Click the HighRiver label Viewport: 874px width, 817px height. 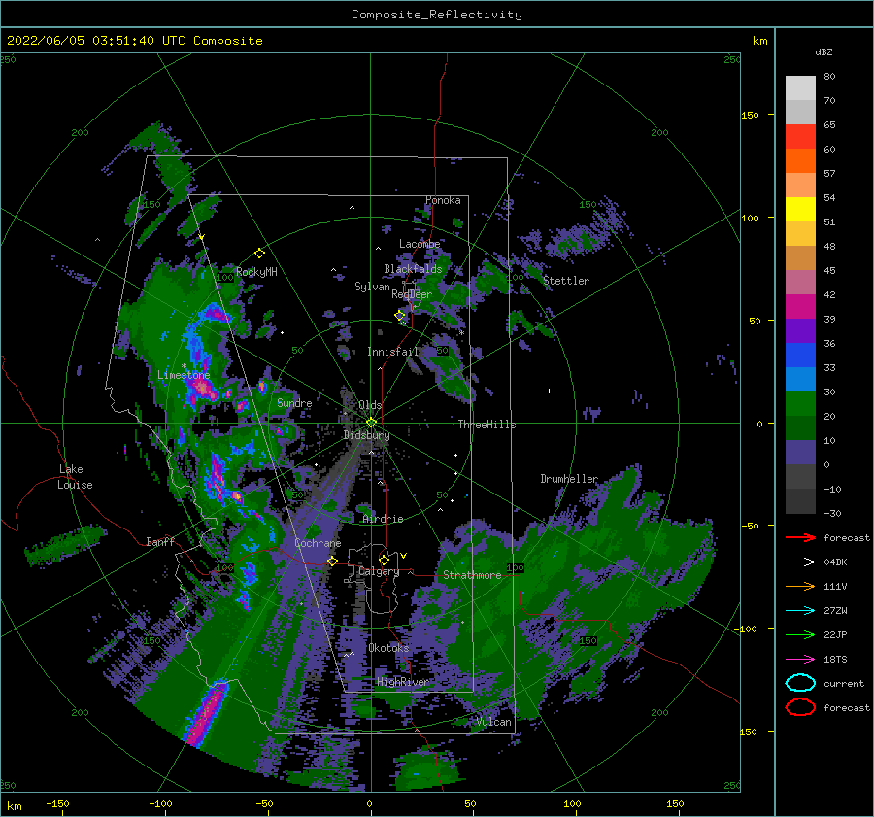click(x=403, y=682)
